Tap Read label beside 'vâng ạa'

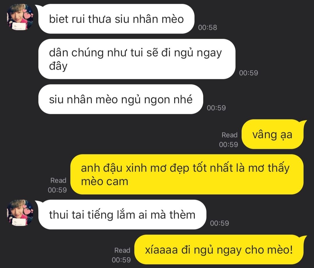pos(229,135)
